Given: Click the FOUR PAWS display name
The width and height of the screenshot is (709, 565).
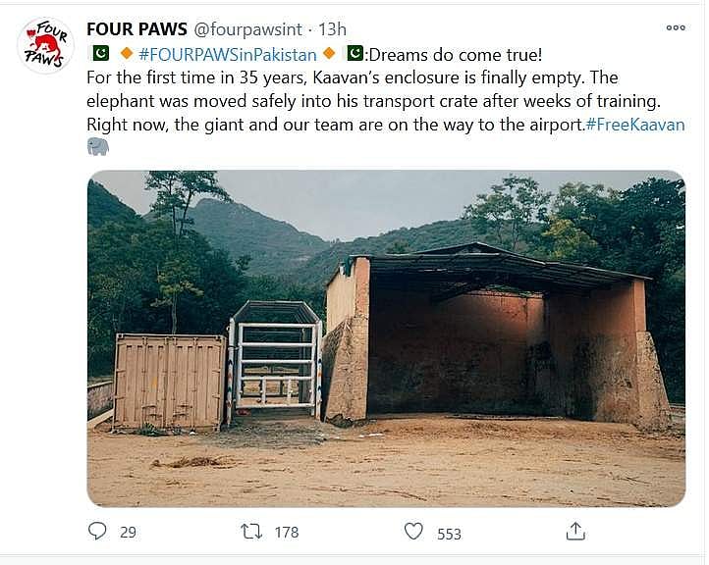Looking at the screenshot, I should [136, 28].
